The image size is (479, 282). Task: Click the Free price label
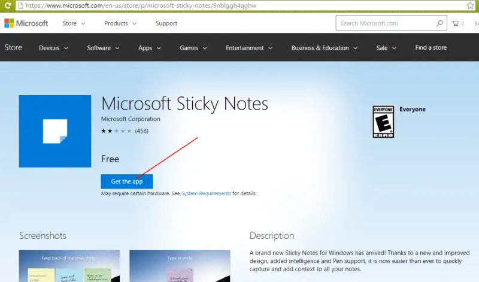(110, 159)
